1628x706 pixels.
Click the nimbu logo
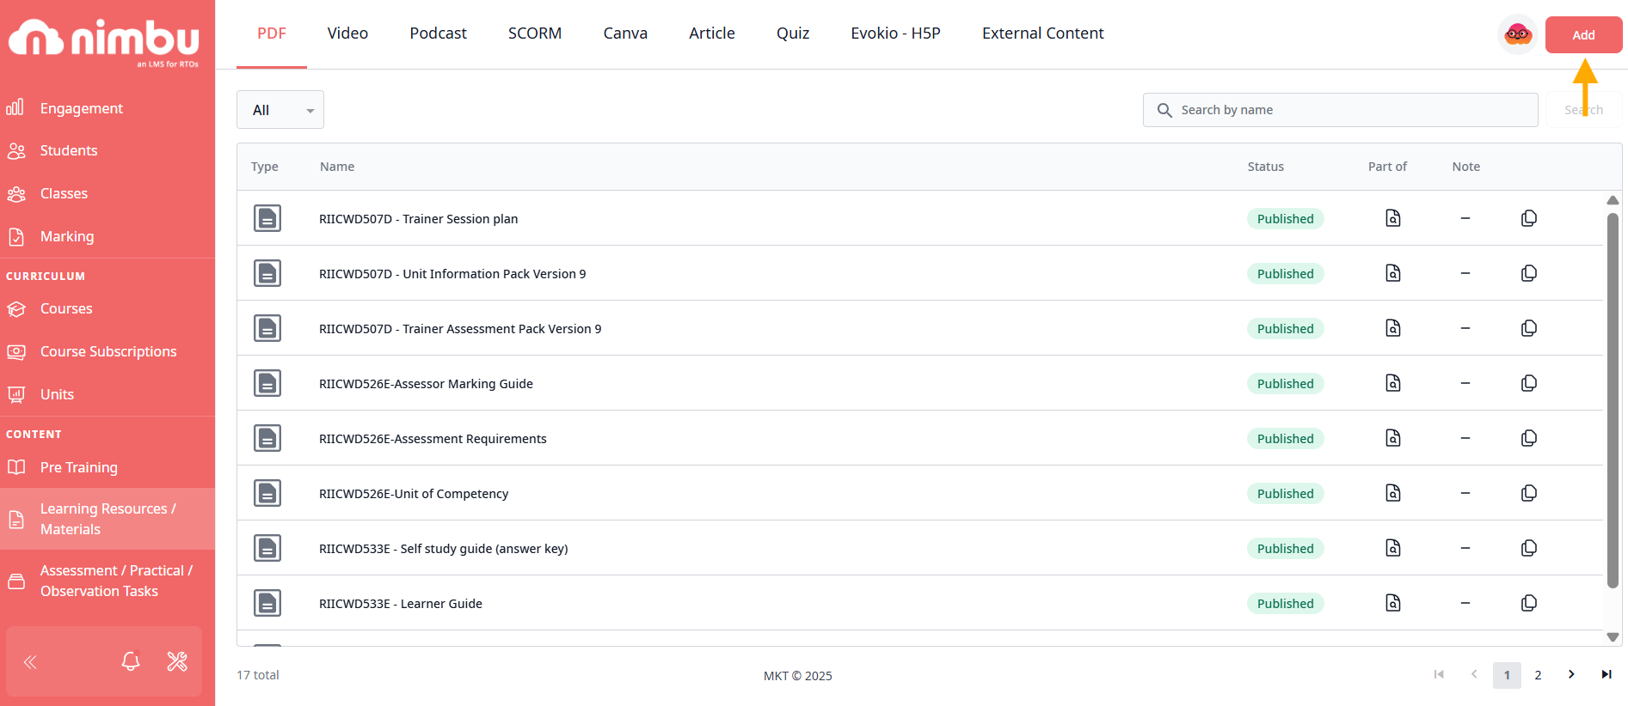tap(104, 41)
